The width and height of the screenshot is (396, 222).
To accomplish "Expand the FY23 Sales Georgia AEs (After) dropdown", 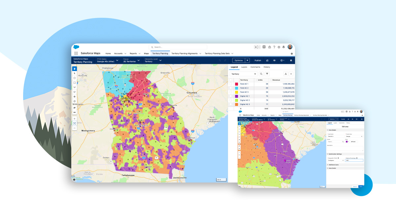I will click(117, 60).
